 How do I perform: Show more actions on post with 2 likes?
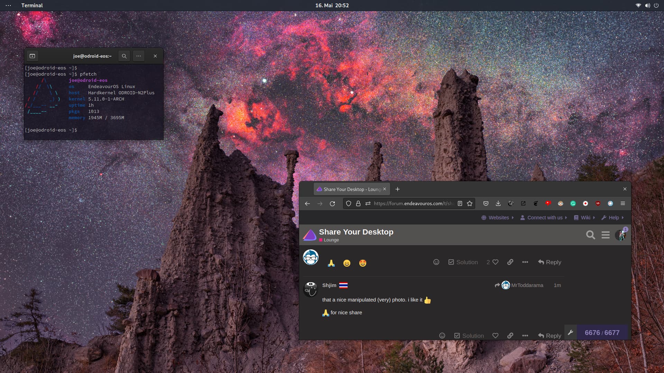[525, 262]
